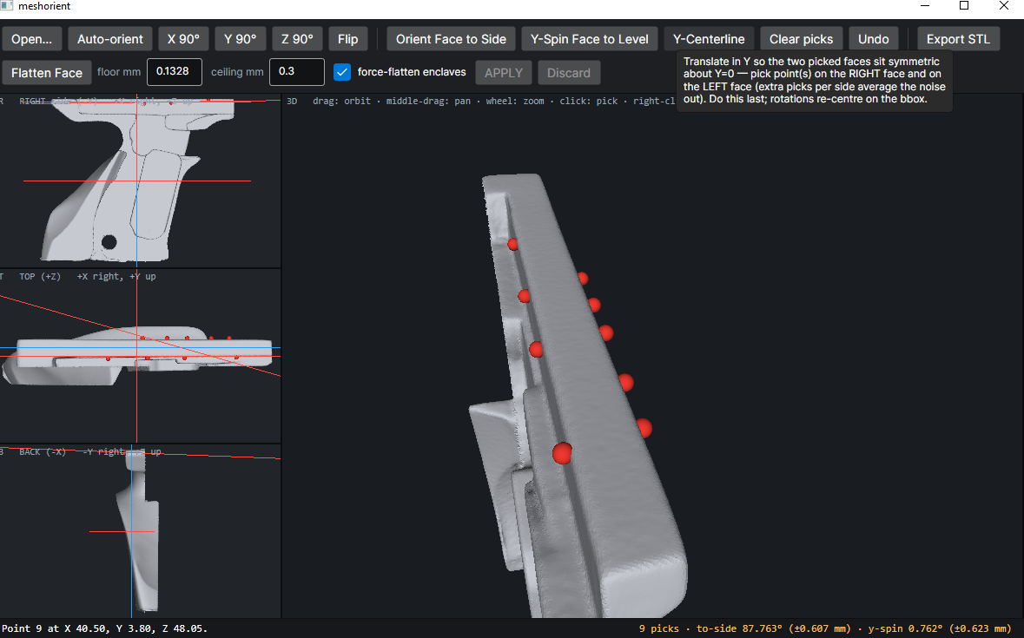Image resolution: width=1024 pixels, height=638 pixels.
Task: Rotate mesh with Y 90° button
Action: (241, 39)
